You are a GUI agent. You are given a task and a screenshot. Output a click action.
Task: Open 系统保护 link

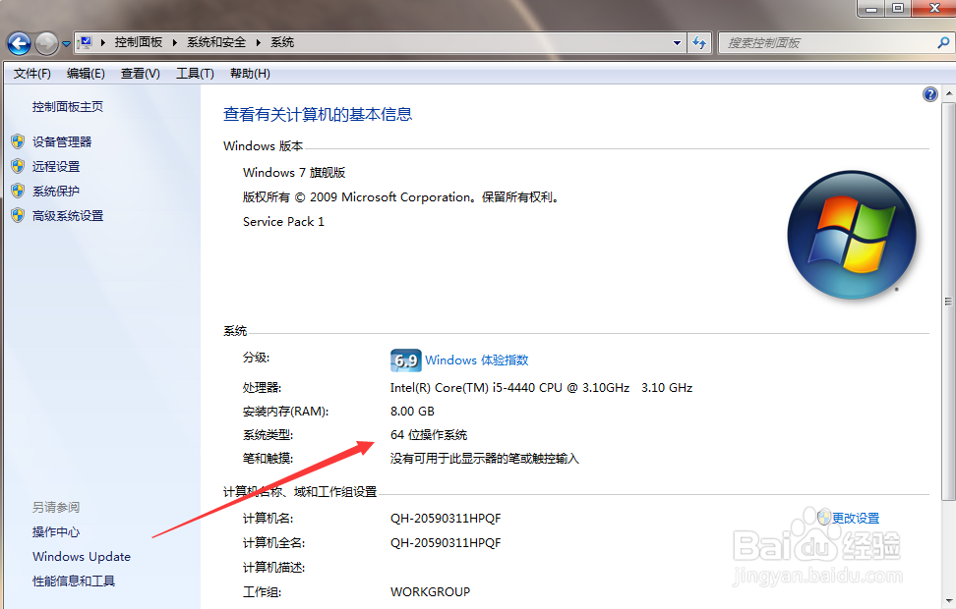coord(56,192)
